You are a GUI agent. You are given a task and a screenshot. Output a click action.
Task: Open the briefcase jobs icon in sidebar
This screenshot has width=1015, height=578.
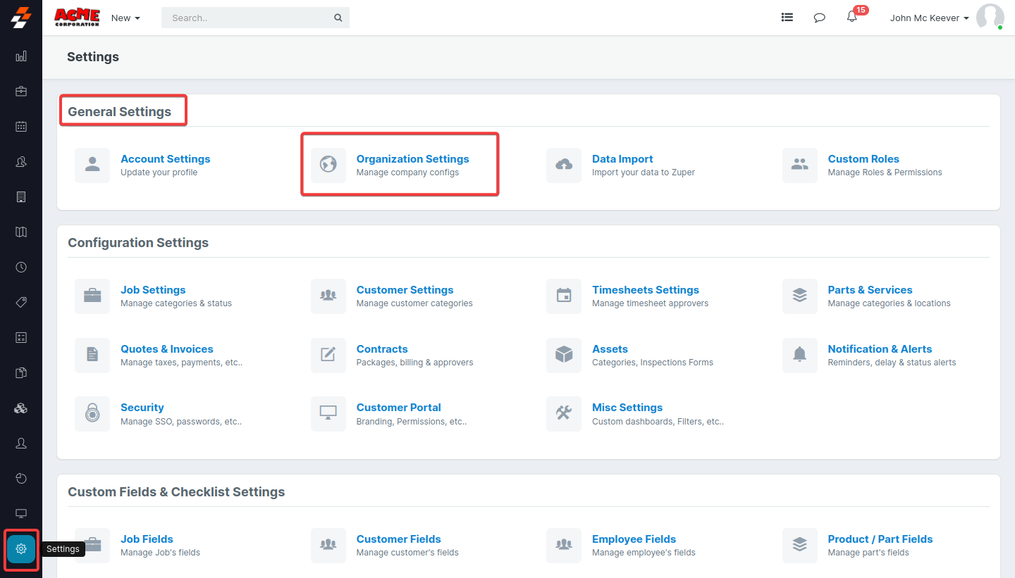(21, 92)
